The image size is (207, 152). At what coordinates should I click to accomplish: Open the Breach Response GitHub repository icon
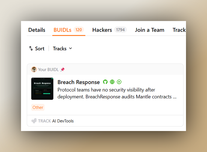(105, 82)
